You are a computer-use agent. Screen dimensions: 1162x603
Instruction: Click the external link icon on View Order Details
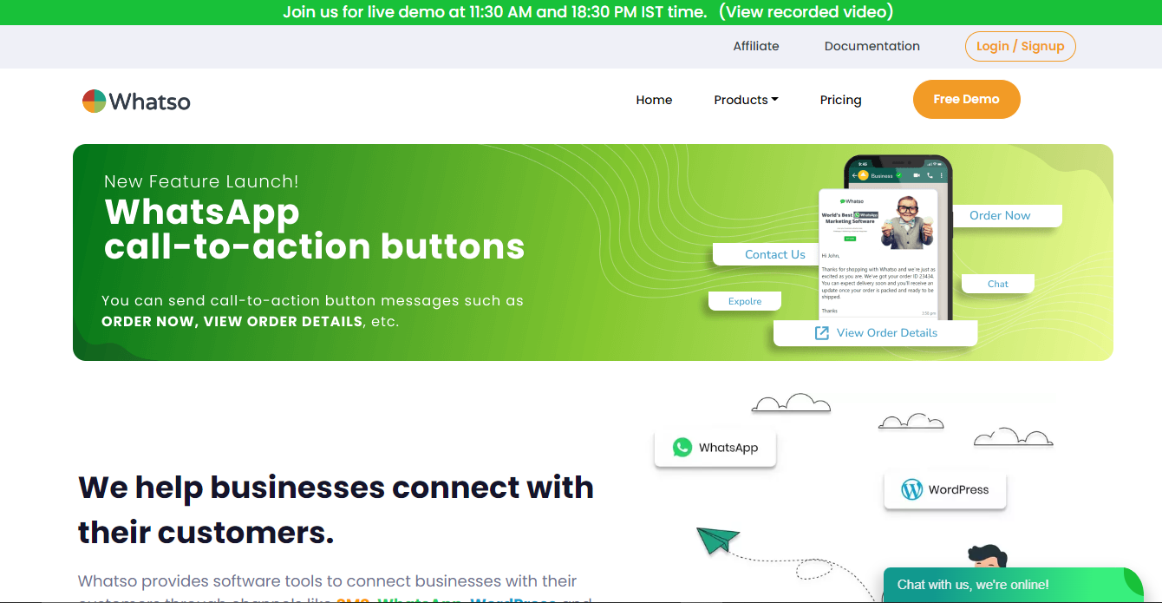click(821, 332)
